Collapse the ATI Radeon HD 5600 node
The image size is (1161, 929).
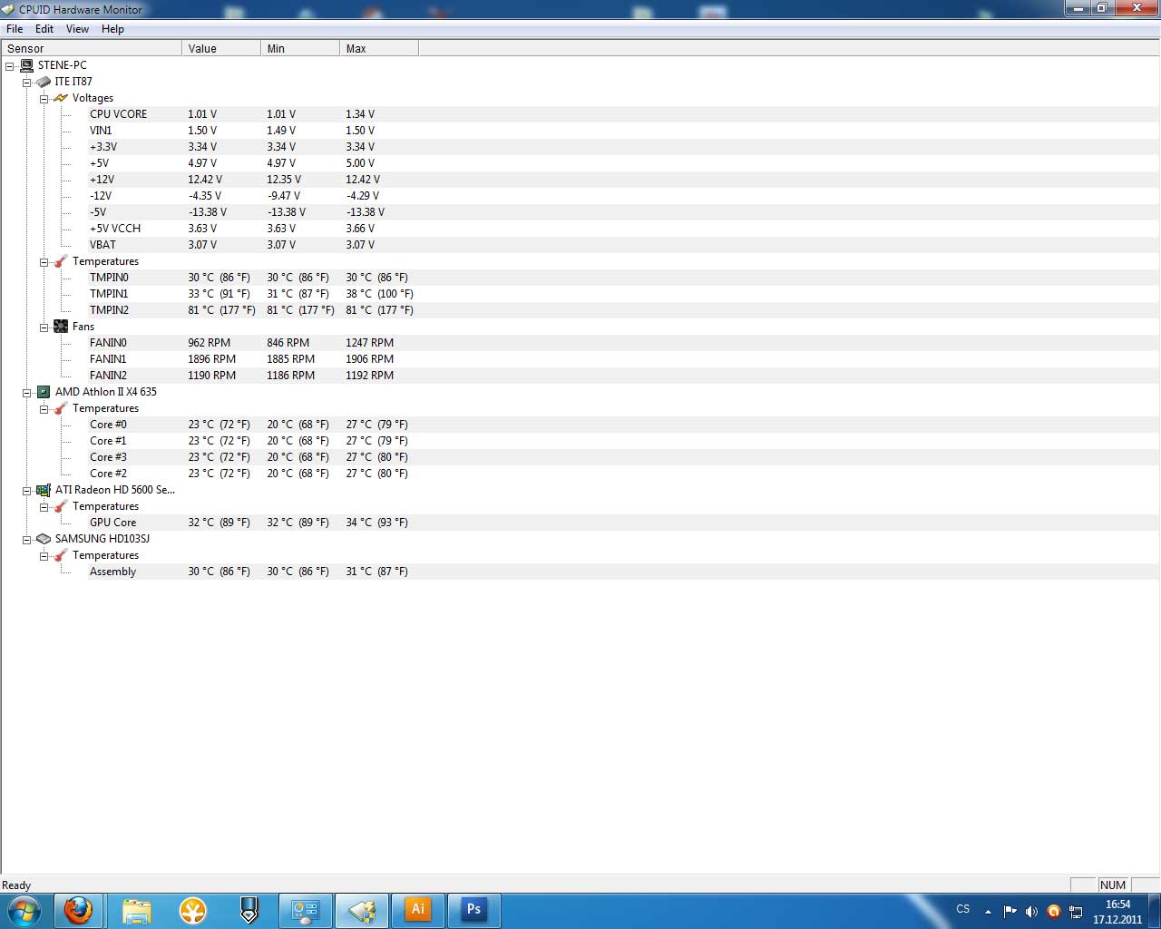coord(27,491)
